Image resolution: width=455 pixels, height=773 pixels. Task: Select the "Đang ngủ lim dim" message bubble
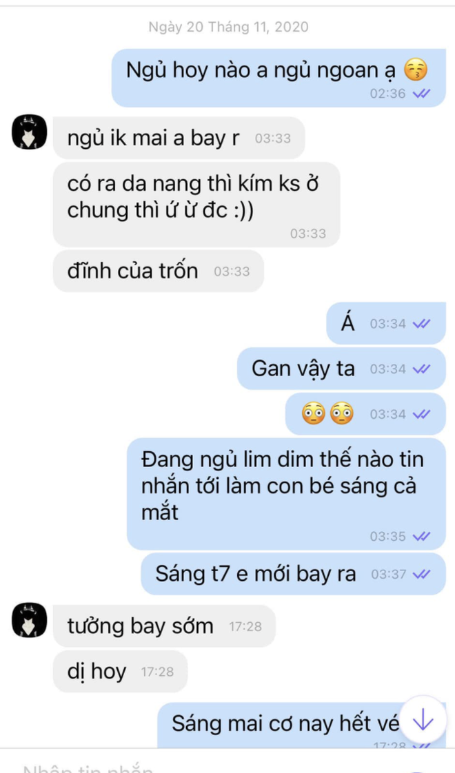tap(286, 494)
